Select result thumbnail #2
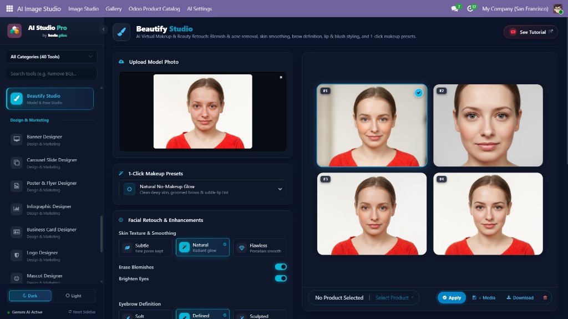The height and width of the screenshot is (319, 568). (488, 125)
